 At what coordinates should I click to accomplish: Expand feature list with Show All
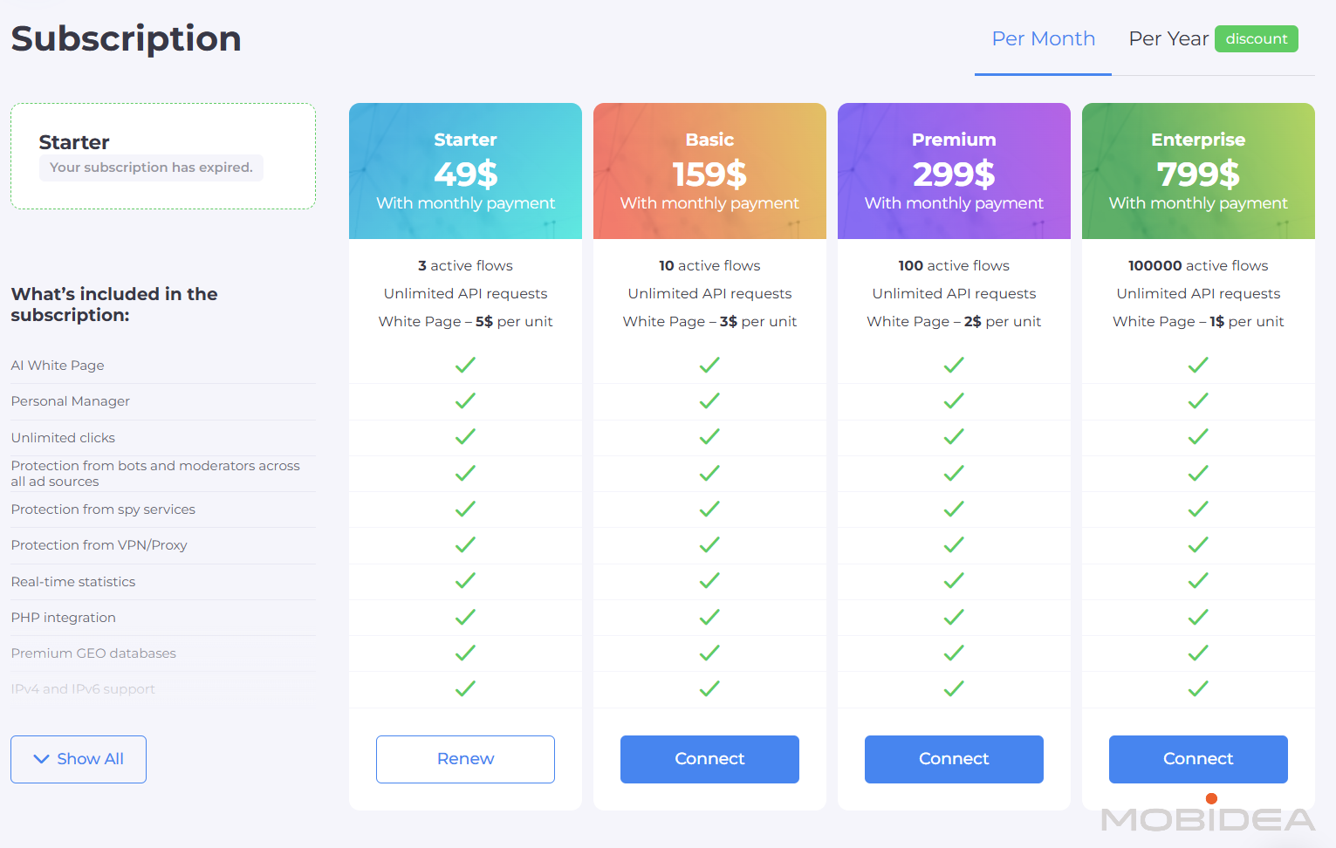pyautogui.click(x=79, y=759)
